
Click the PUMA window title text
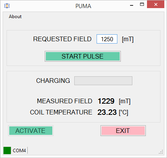pos(83,6)
